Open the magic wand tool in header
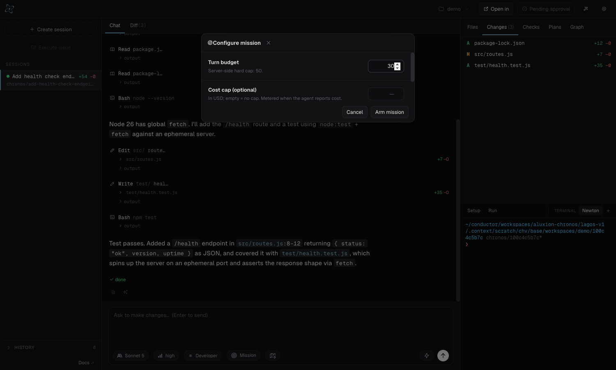The height and width of the screenshot is (370, 616). pyautogui.click(x=586, y=9)
